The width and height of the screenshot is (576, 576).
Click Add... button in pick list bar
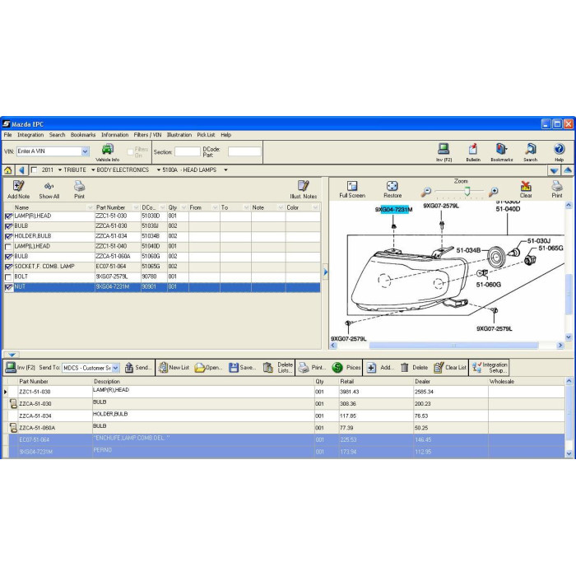[380, 367]
